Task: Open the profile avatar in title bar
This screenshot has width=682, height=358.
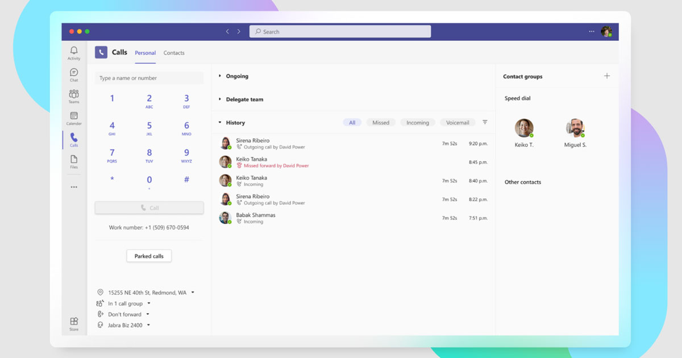Action: point(606,32)
